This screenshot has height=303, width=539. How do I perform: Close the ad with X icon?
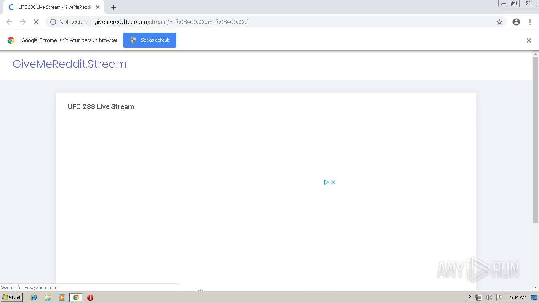pos(333,182)
